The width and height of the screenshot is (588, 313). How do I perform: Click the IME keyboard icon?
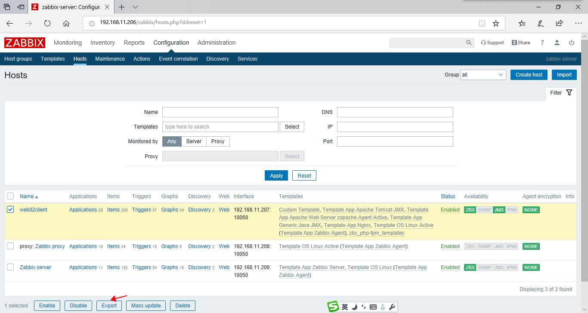pos(373,307)
